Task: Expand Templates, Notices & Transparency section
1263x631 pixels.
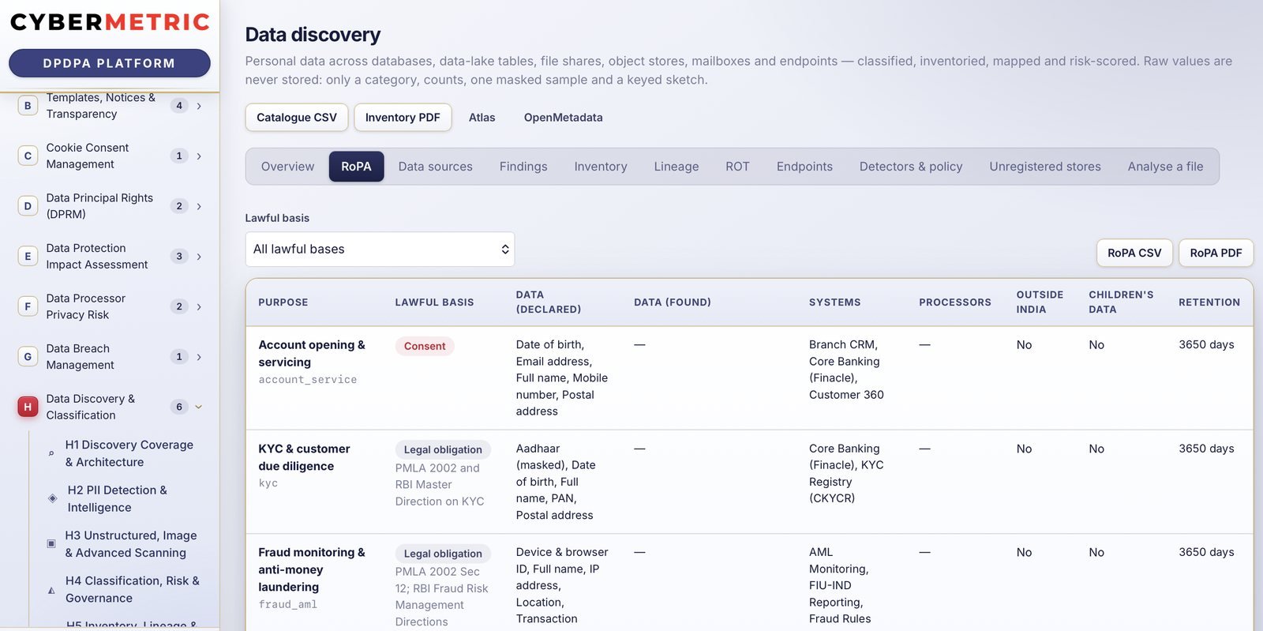Action: pos(199,106)
